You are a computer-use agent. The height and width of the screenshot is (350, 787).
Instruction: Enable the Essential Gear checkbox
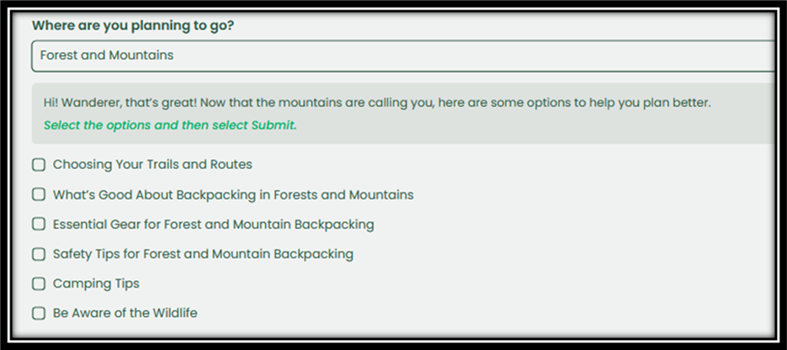pyautogui.click(x=39, y=224)
